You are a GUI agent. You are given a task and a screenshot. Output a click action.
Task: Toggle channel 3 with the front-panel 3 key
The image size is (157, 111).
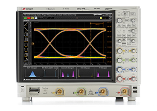tap(127, 70)
